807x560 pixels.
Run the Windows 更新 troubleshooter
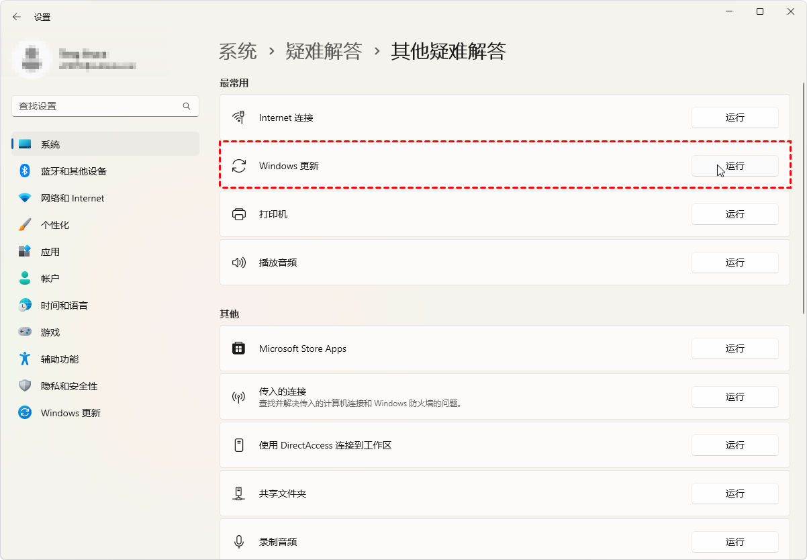734,166
